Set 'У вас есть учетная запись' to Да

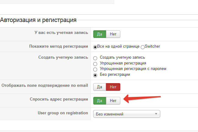point(99,34)
